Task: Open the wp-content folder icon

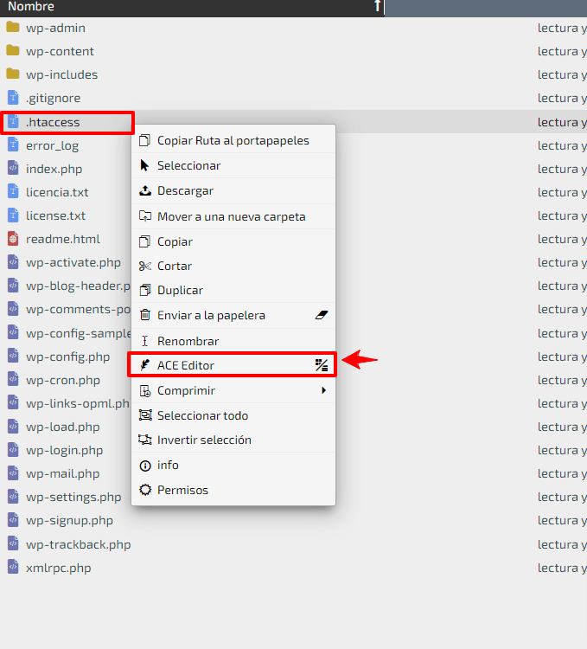Action: [13, 50]
